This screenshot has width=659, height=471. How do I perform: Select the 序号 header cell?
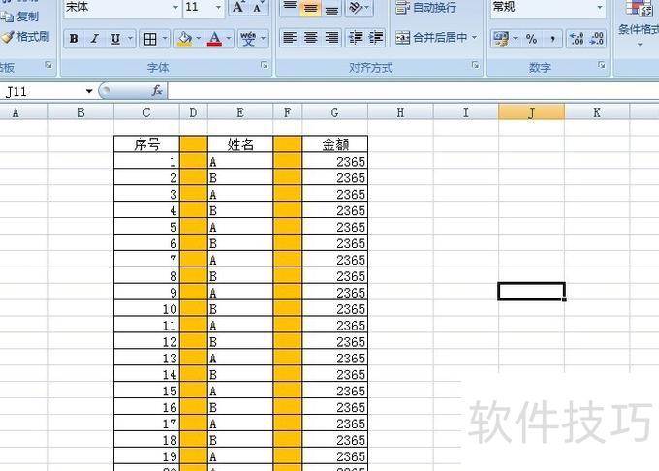coord(146,144)
